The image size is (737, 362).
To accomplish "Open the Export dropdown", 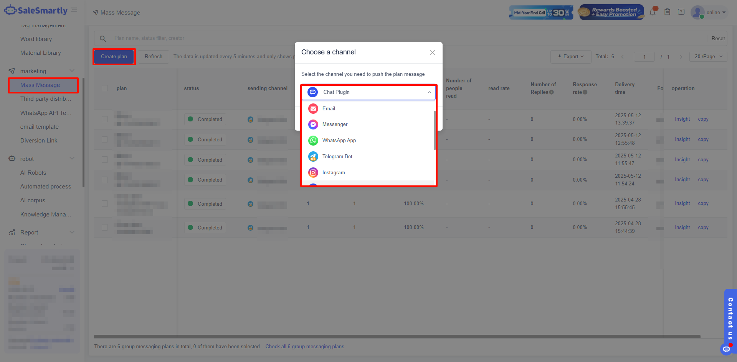I will [570, 57].
